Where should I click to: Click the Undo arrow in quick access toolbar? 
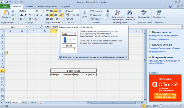10,2
